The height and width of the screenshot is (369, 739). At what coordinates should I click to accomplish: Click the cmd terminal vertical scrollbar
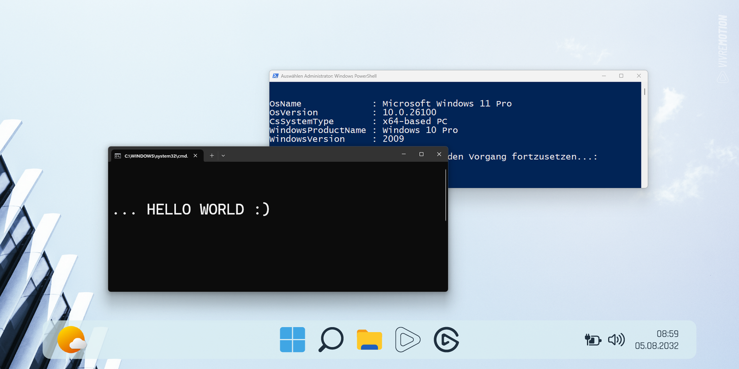pos(446,195)
